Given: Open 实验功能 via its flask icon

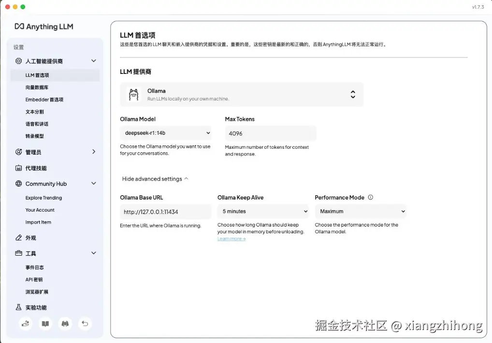Looking at the screenshot, I should [x=18, y=307].
